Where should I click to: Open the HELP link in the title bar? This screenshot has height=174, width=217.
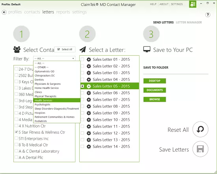tap(153, 4)
